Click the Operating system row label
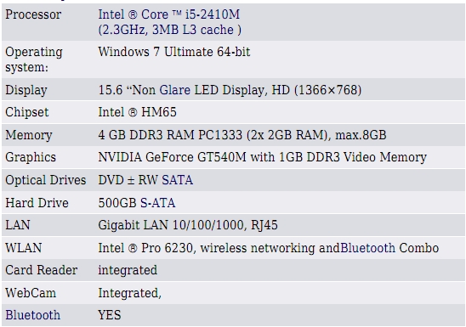 34,59
